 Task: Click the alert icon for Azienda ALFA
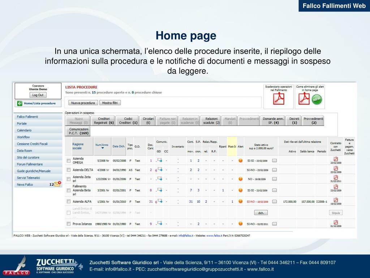tap(240, 201)
